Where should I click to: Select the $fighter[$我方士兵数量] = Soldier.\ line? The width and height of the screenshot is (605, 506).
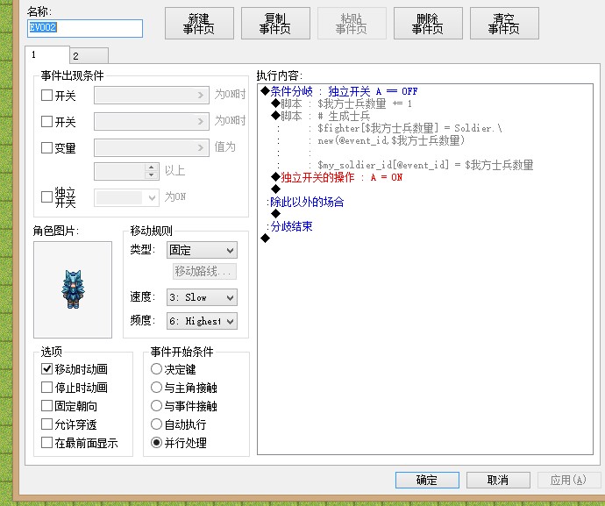(x=409, y=128)
